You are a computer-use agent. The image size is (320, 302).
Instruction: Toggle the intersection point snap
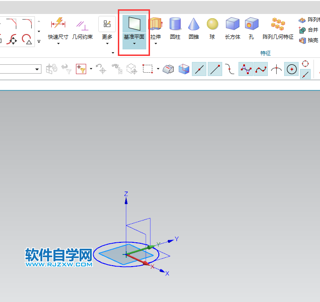(276, 69)
